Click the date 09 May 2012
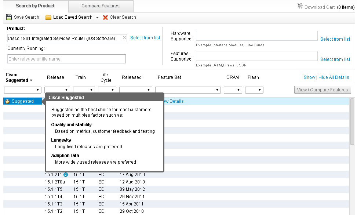The height and width of the screenshot is (215, 357). click(132, 189)
